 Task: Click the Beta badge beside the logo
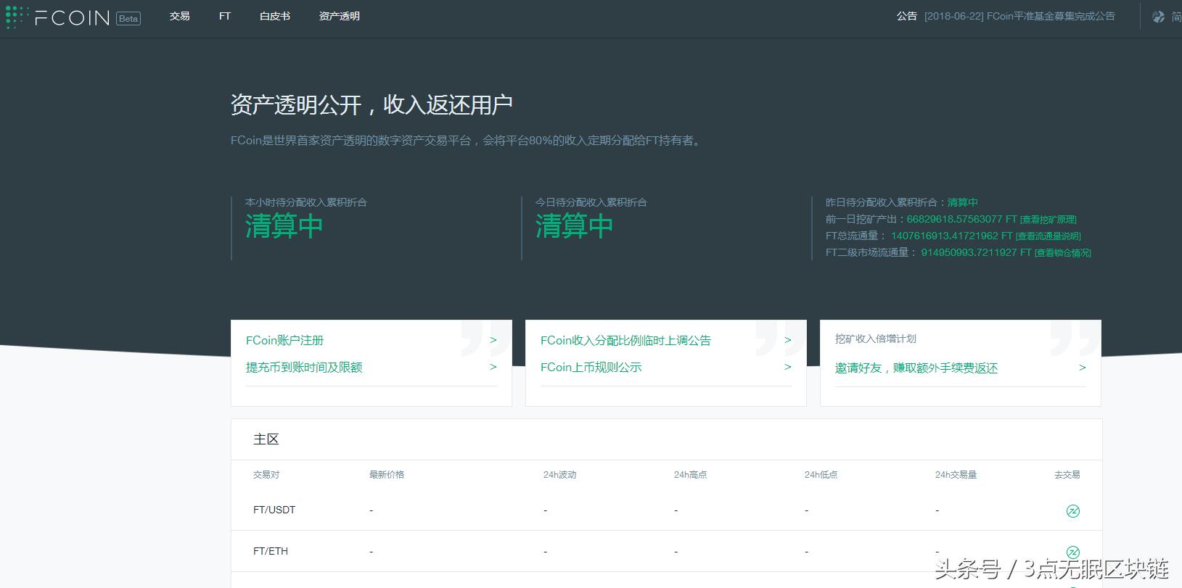coord(128,19)
